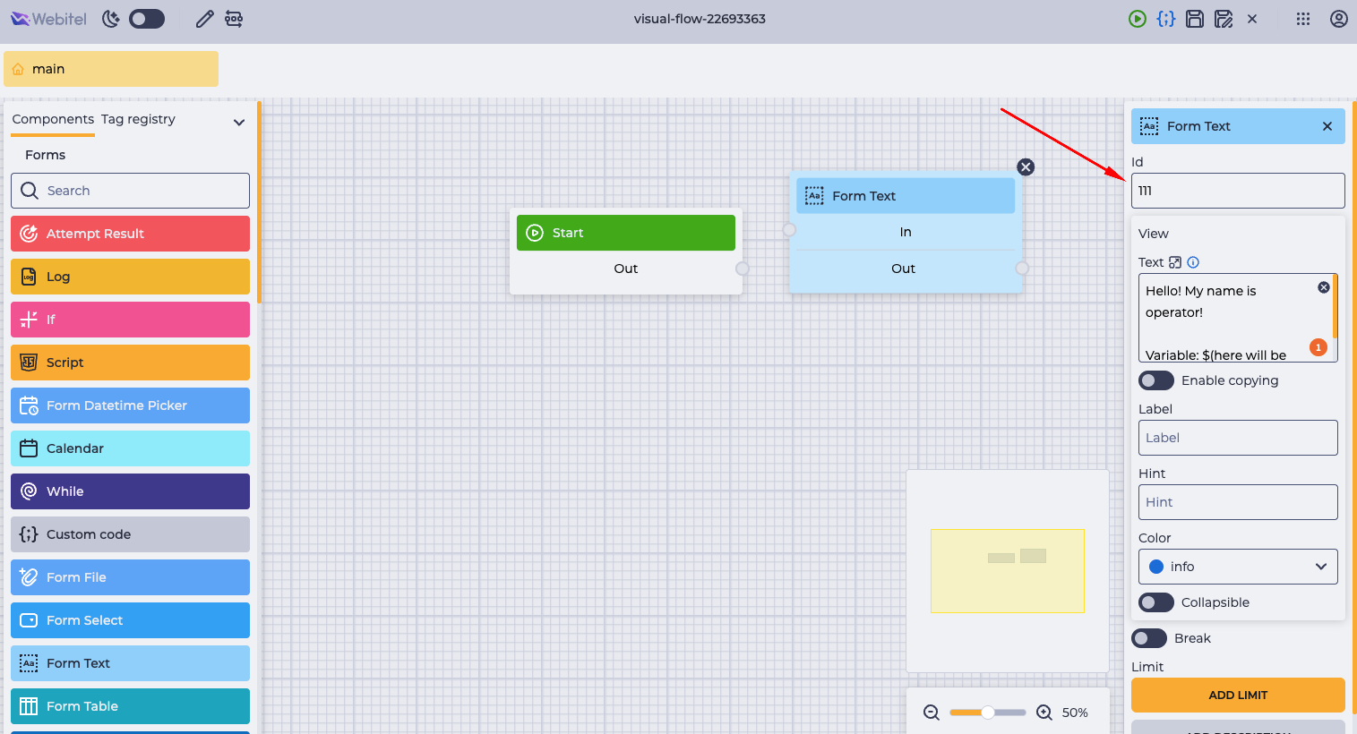
Task: Open the Color dropdown showing info
Action: click(1238, 567)
